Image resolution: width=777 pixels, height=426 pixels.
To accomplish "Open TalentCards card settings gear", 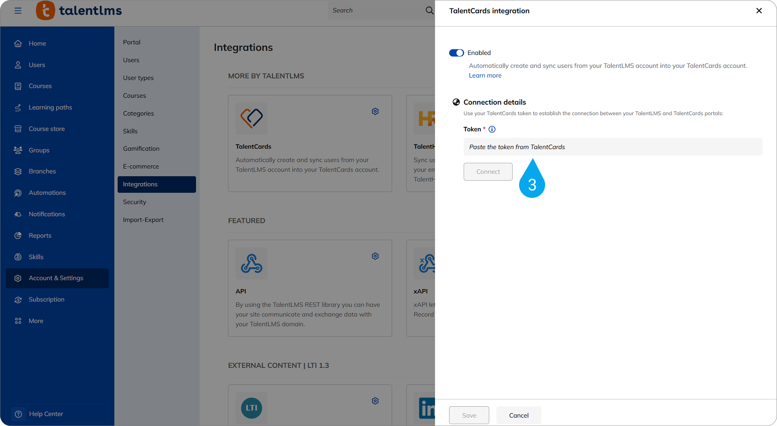I will pos(375,111).
